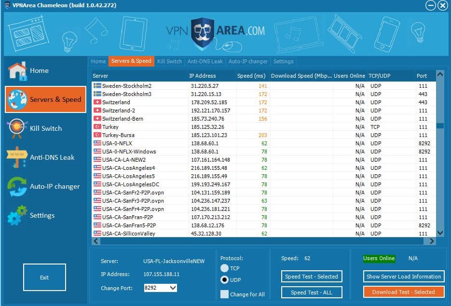Click the US flag beside USA-CA-LosAngeles4

pos(97,168)
